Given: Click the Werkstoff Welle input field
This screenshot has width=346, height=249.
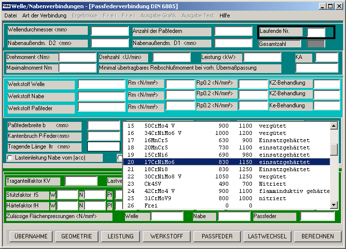Looking at the screenshot, I should coord(101,84).
